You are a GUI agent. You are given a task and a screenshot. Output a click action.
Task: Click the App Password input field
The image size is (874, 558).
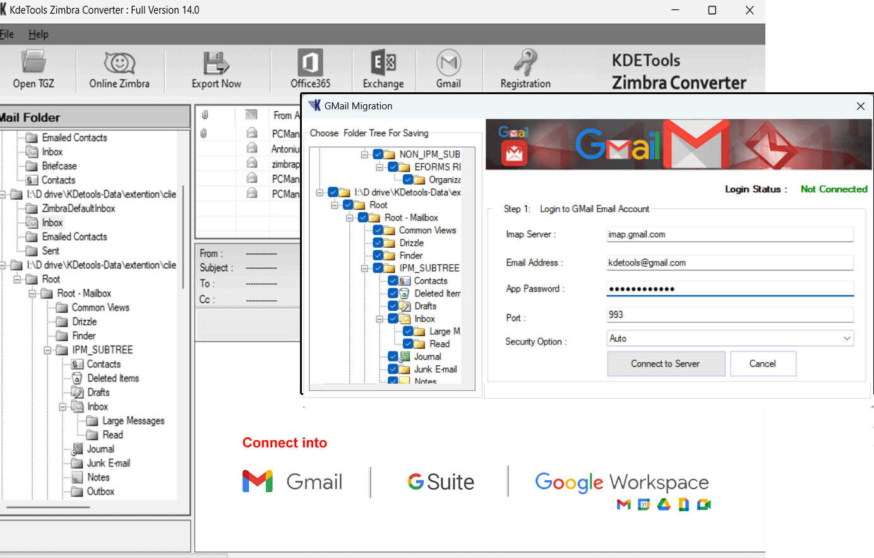[729, 289]
